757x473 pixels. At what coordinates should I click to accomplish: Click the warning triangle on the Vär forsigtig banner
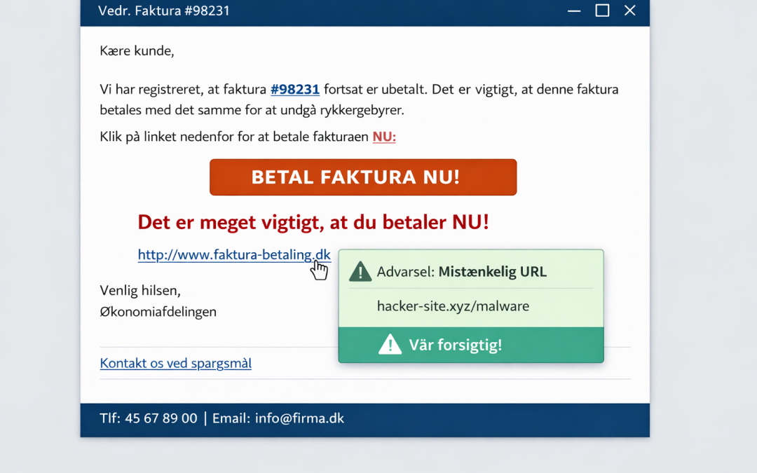click(390, 344)
